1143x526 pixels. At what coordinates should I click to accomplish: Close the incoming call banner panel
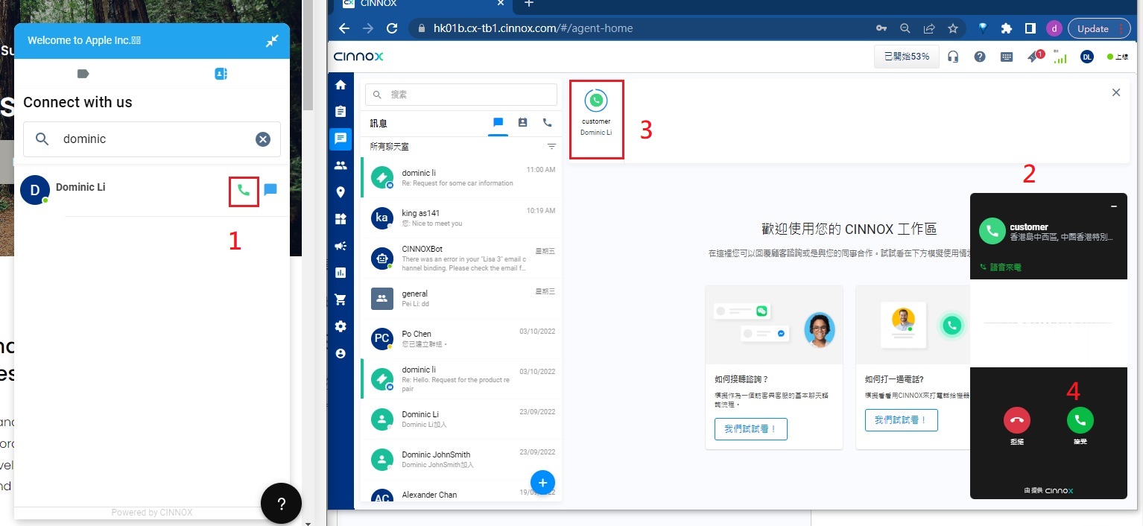pos(1115,92)
